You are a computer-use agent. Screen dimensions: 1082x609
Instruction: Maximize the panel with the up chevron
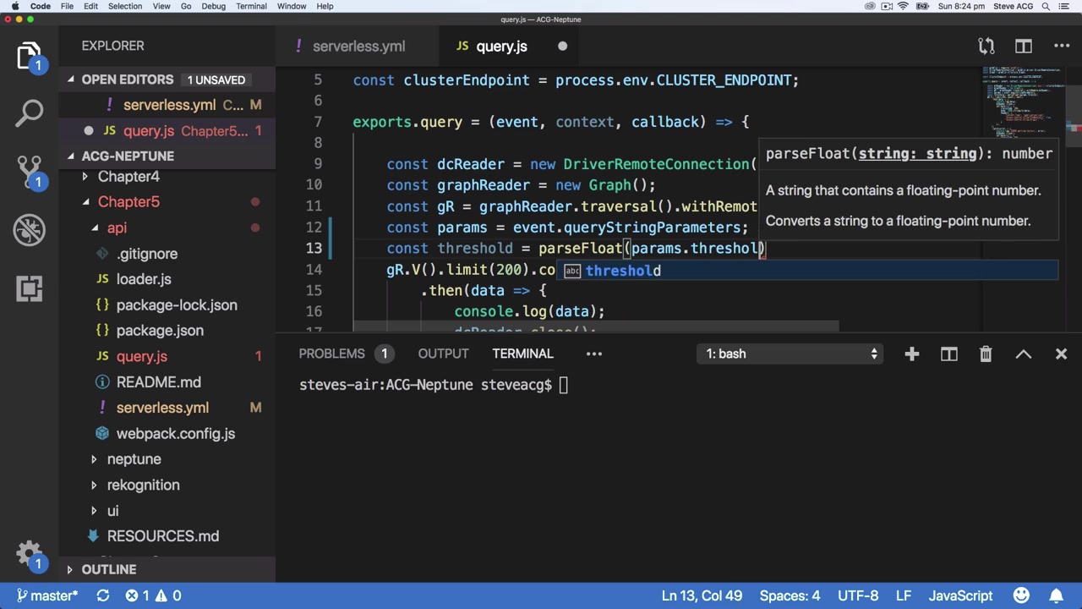coord(1023,354)
